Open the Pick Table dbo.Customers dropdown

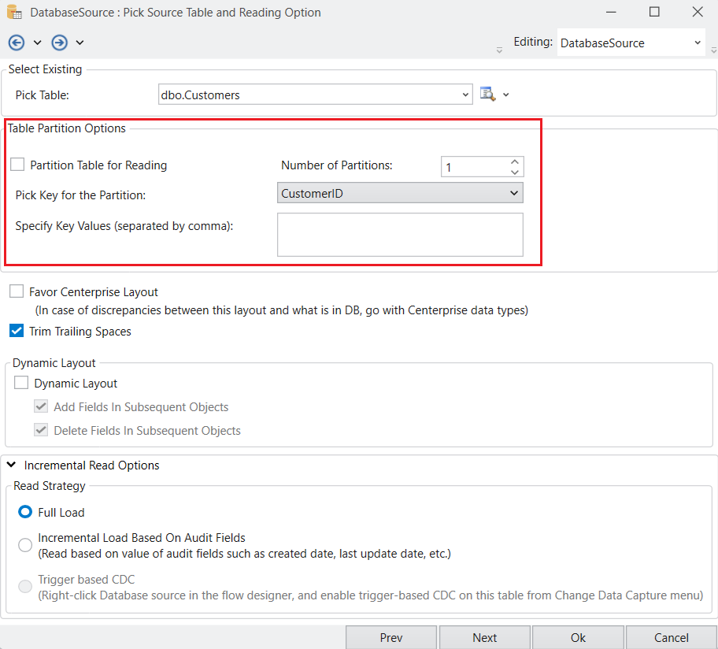[x=465, y=95]
